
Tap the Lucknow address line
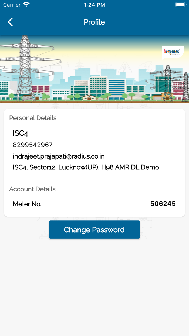(86, 167)
